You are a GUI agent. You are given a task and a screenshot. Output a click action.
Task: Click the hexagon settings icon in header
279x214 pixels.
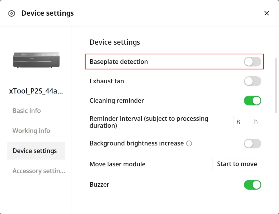(12, 13)
